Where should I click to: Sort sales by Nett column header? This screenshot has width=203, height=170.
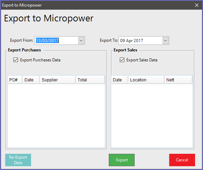pyautogui.click(x=178, y=80)
